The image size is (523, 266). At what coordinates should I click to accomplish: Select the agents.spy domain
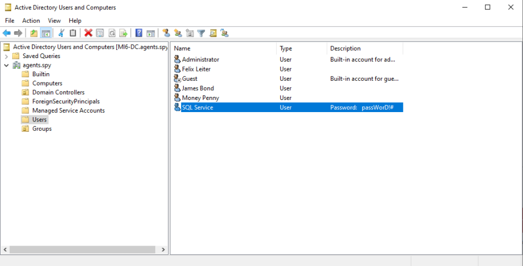(37, 65)
